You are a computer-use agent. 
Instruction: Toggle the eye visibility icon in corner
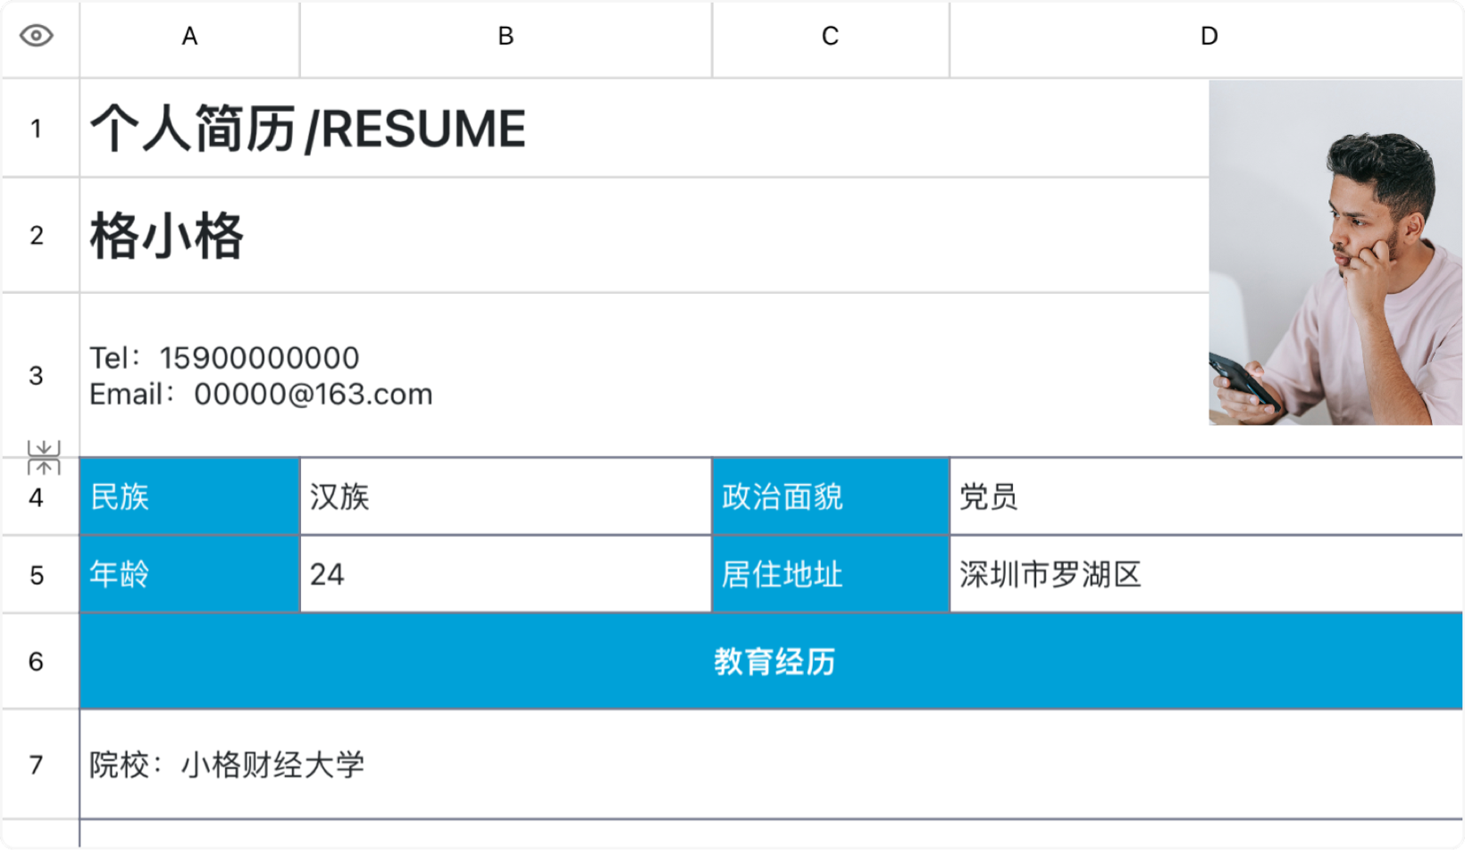(37, 36)
